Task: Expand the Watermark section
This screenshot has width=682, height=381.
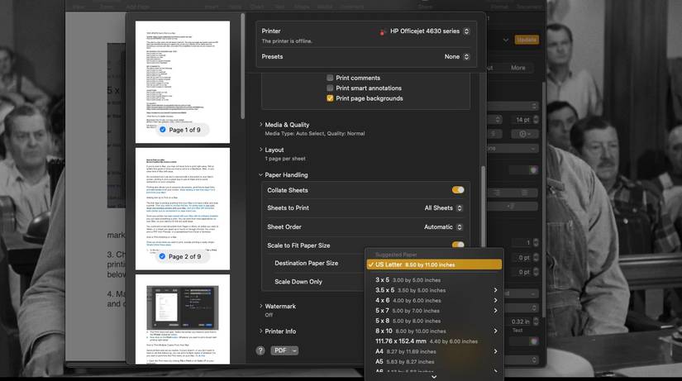Action: (261, 306)
